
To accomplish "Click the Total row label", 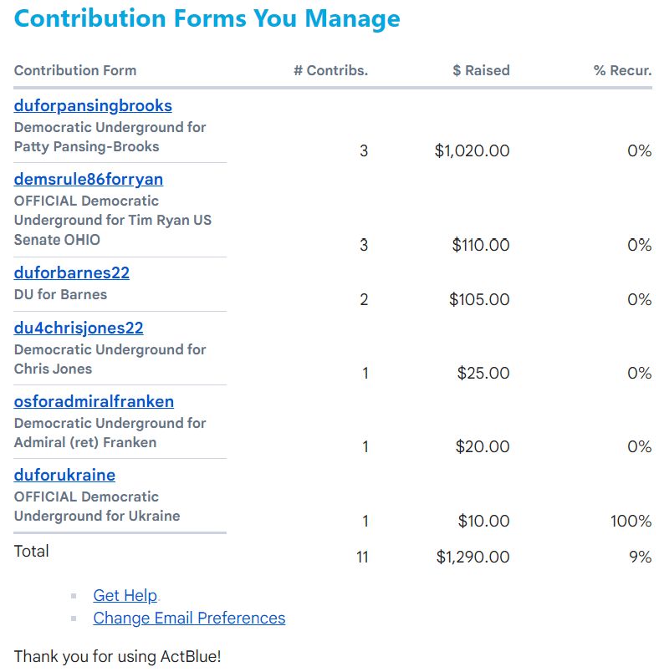I will click(x=31, y=551).
